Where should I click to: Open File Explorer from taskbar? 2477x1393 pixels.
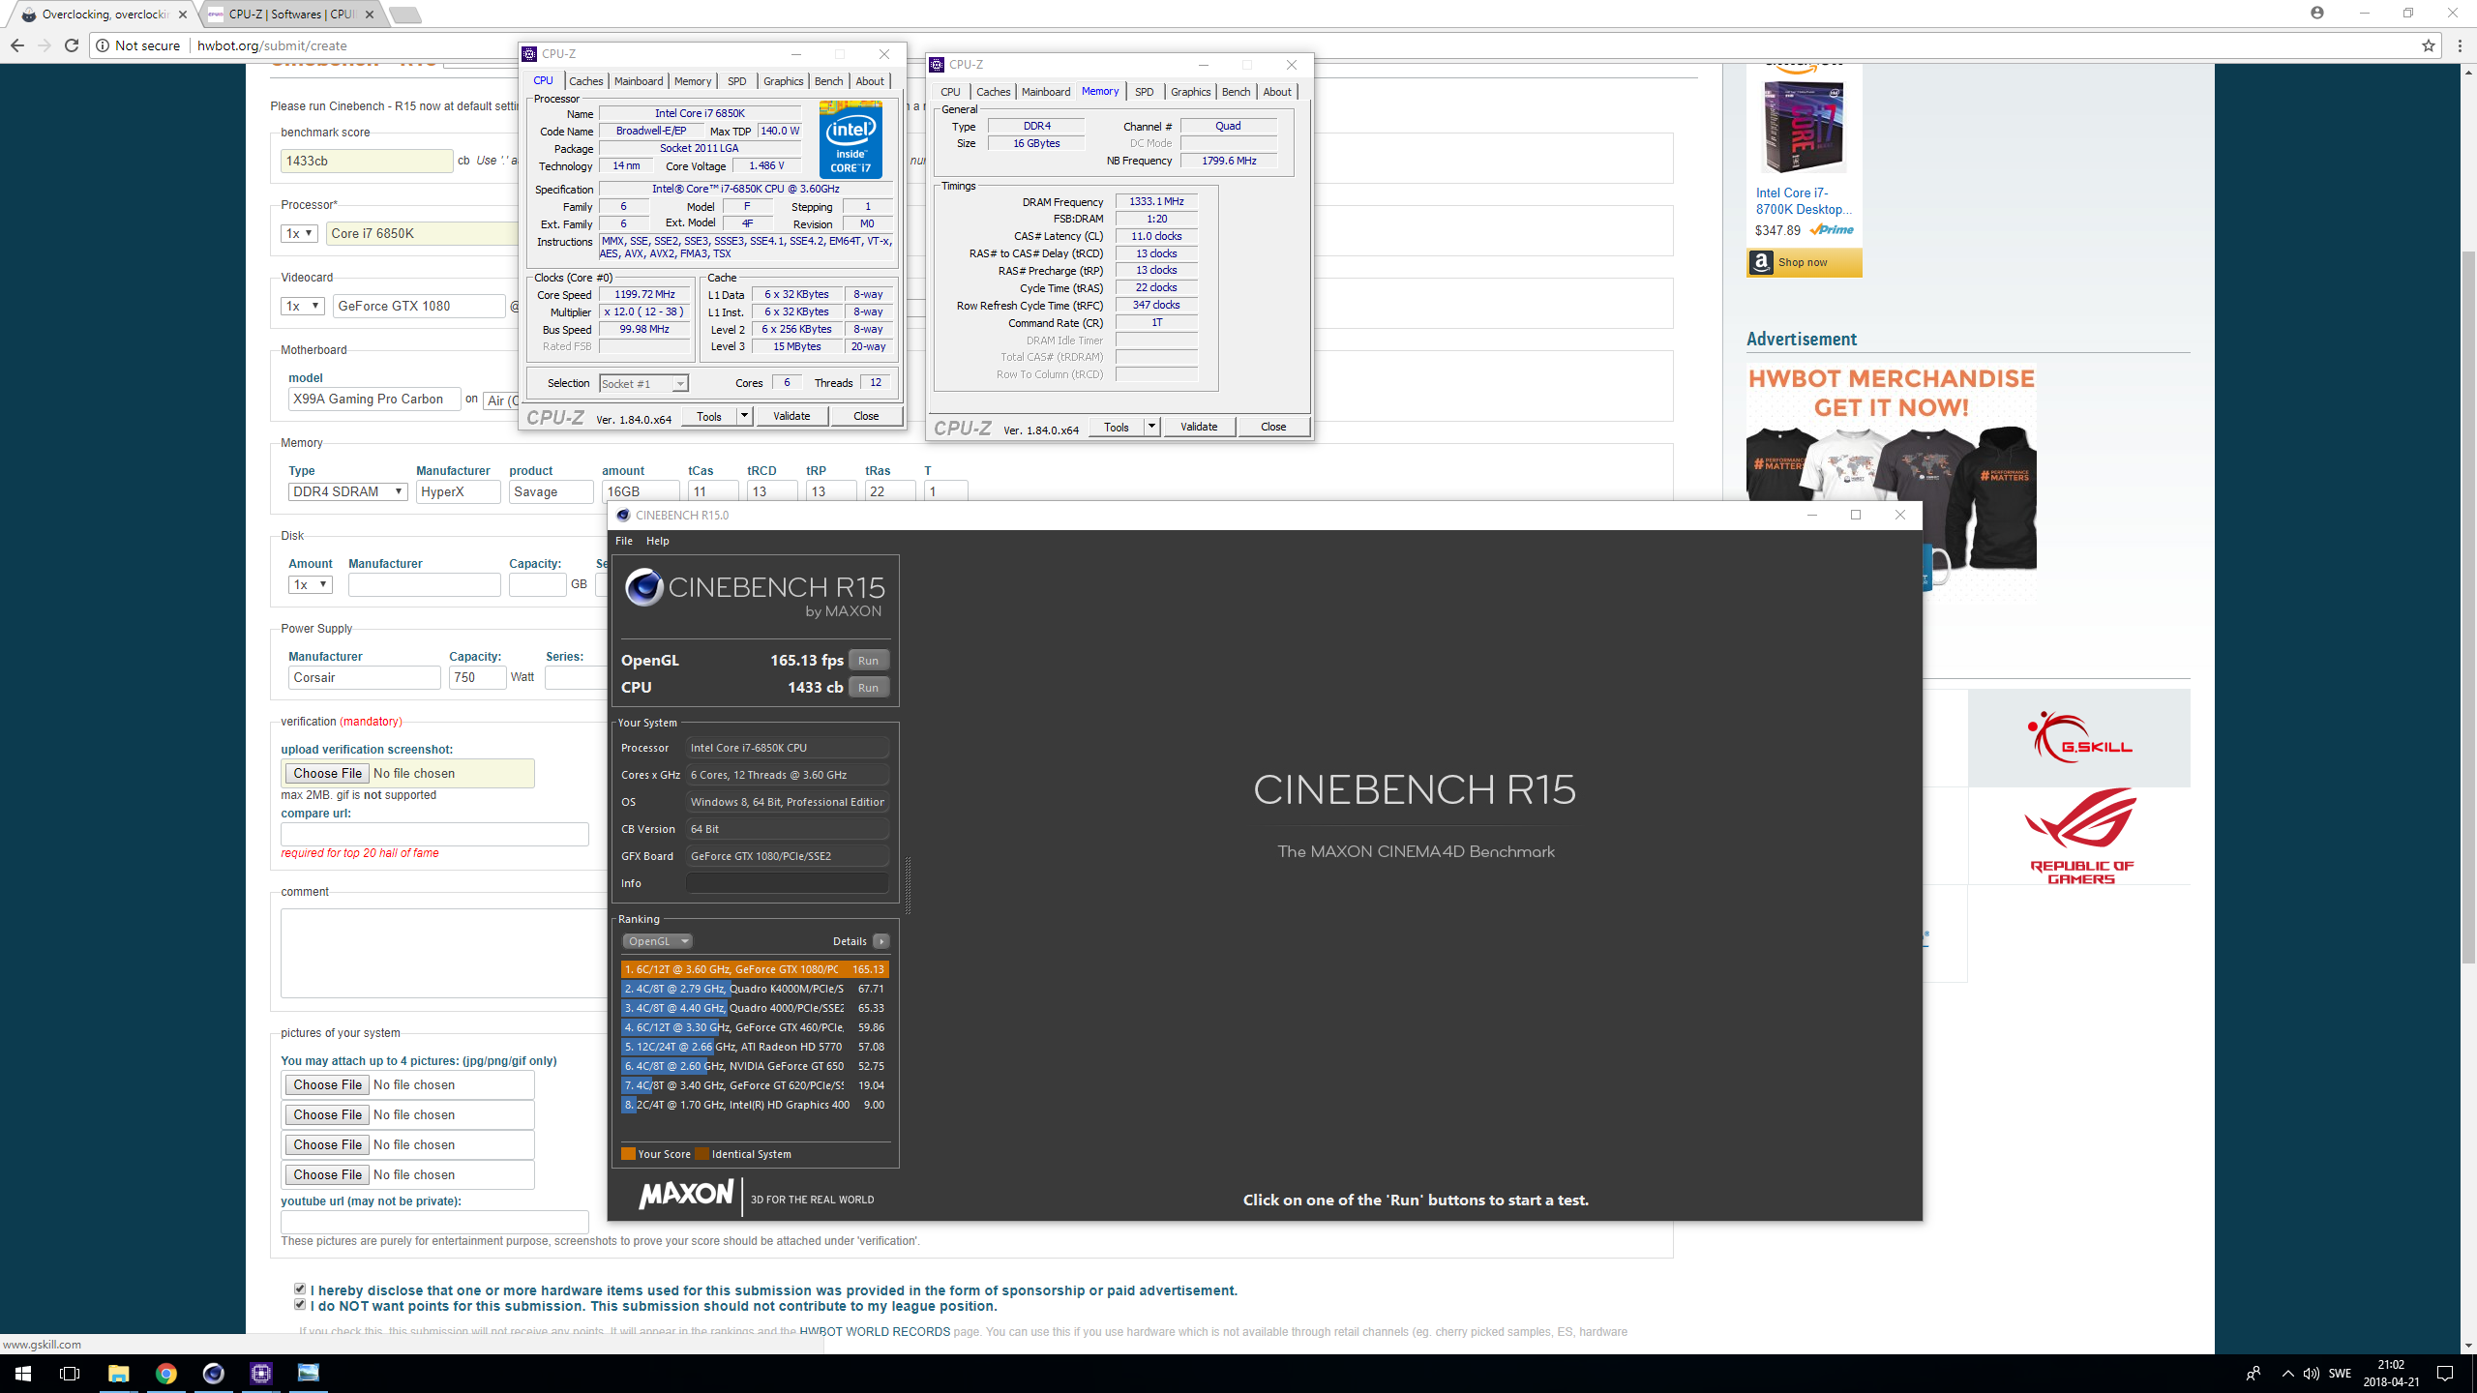pos(118,1374)
